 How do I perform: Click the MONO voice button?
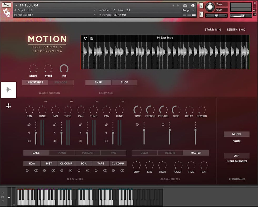[x=236, y=134]
